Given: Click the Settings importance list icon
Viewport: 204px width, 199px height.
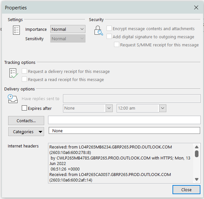Looking at the screenshot, I should [x=16, y=30].
